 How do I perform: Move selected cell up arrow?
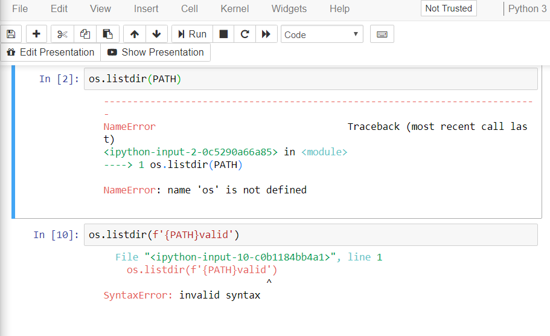[x=134, y=34]
